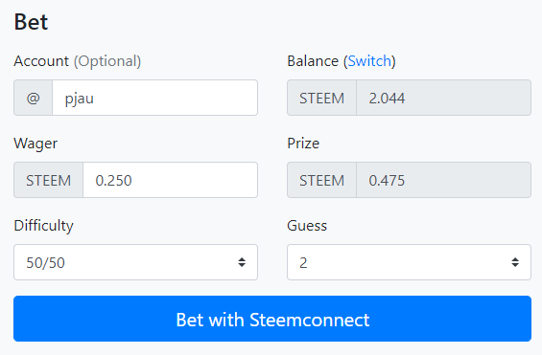Click Bet with Steemconnect button
This screenshot has height=355, width=542.
point(272,319)
